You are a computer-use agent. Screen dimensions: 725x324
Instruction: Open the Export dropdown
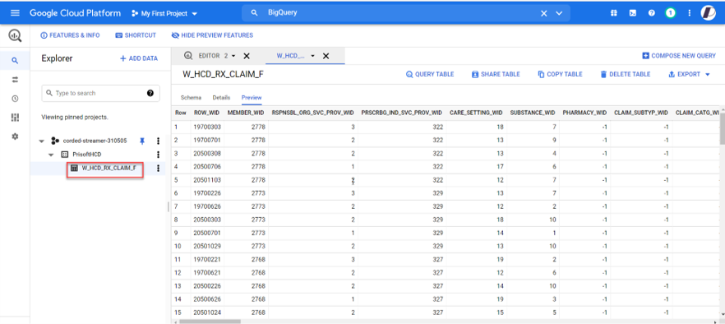(x=690, y=74)
